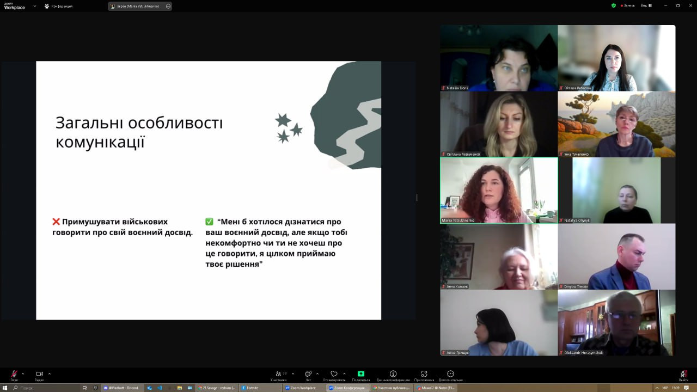Expand the dropdown beside Zoom Workplace logo

[35, 6]
